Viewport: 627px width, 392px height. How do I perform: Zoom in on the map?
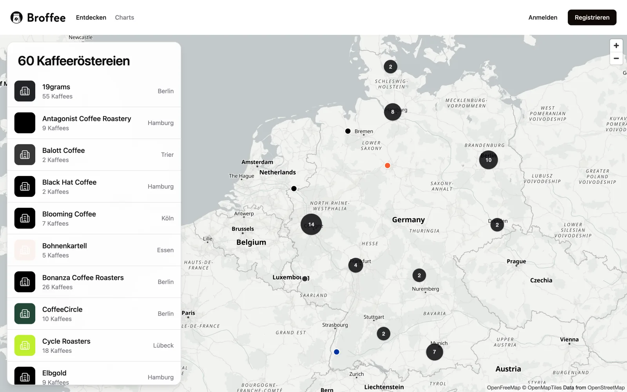click(x=616, y=45)
